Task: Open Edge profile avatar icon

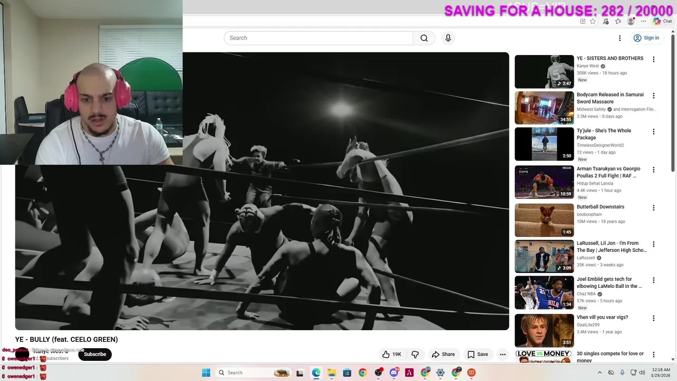Action: (630, 21)
